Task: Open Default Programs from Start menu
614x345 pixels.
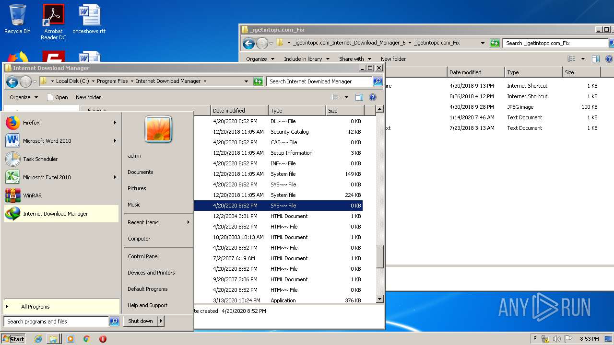Action: [x=148, y=289]
